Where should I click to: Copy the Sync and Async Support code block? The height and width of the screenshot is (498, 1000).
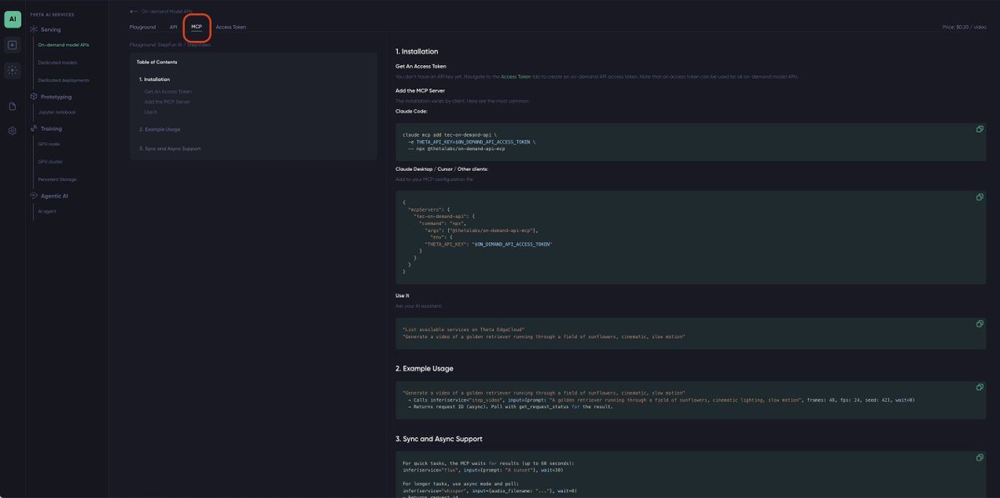click(980, 458)
